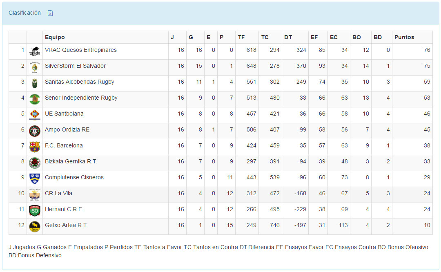Click the Sanitas Alcobendas Rugby crest

(35, 83)
